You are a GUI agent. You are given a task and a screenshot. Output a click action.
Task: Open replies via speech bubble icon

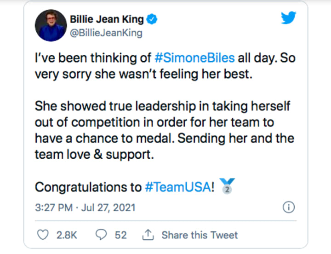(101, 235)
